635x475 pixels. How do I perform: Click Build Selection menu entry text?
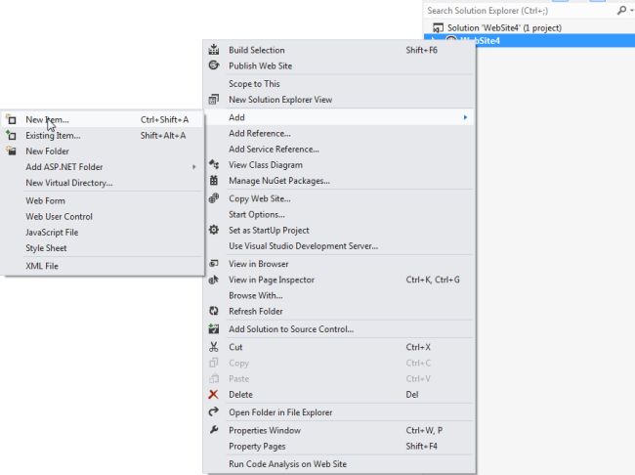coord(257,50)
